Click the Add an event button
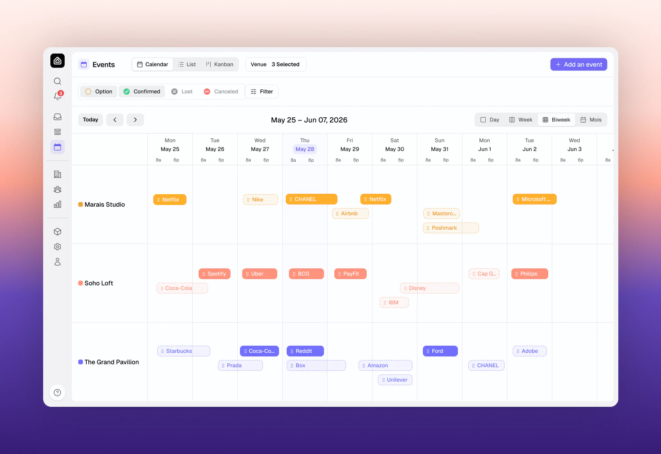This screenshot has height=454, width=661. coord(579,64)
